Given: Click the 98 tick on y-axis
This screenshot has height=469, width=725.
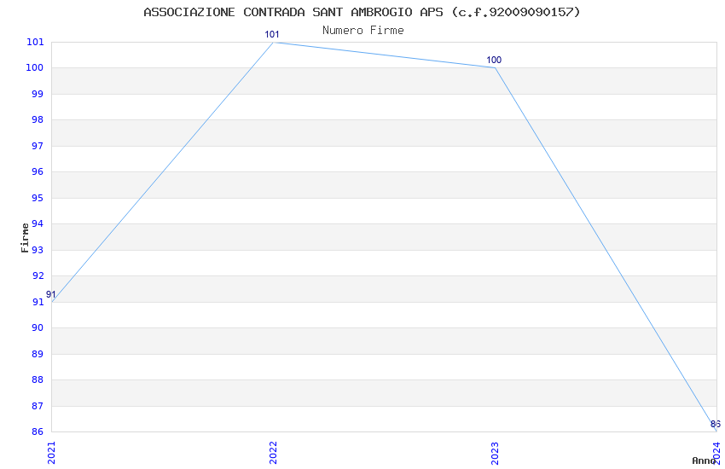Looking at the screenshot, I should tap(38, 119).
